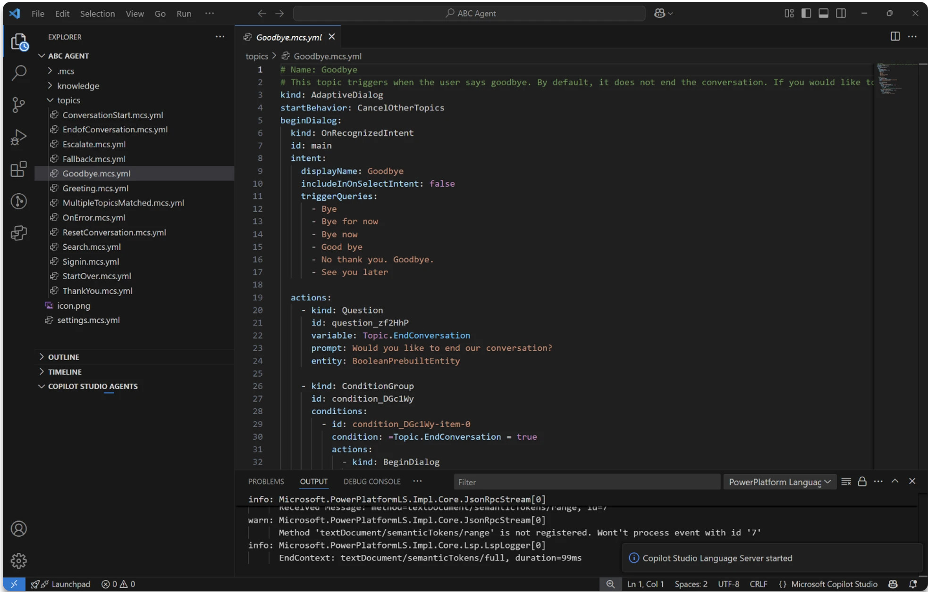The image size is (928, 592).
Task: Expand the TIMELINE section
Action: [135, 371]
